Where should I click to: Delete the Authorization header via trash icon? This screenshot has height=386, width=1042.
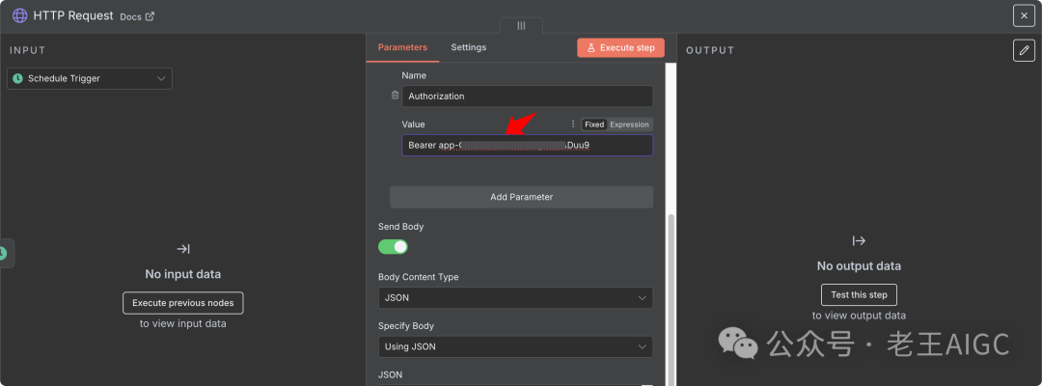[395, 96]
